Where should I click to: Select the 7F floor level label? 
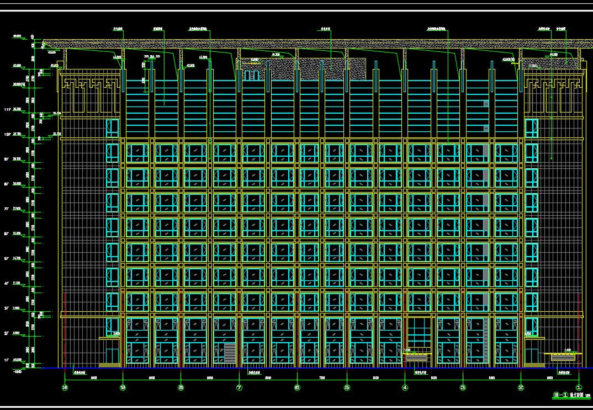(x=7, y=209)
